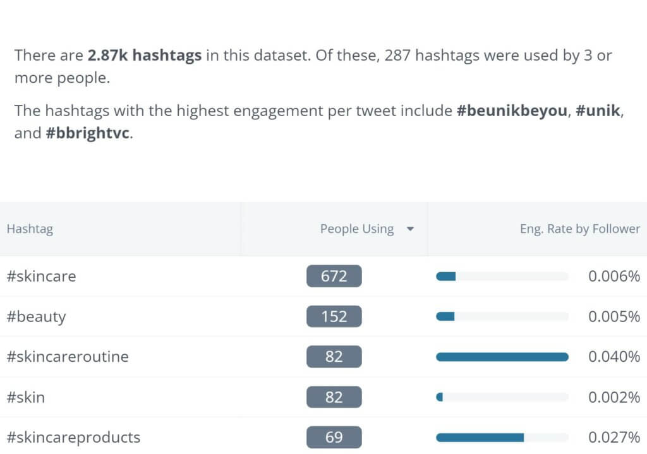The width and height of the screenshot is (647, 454).
Task: Click the engagement bar for #skincareroutine
Action: tap(501, 357)
